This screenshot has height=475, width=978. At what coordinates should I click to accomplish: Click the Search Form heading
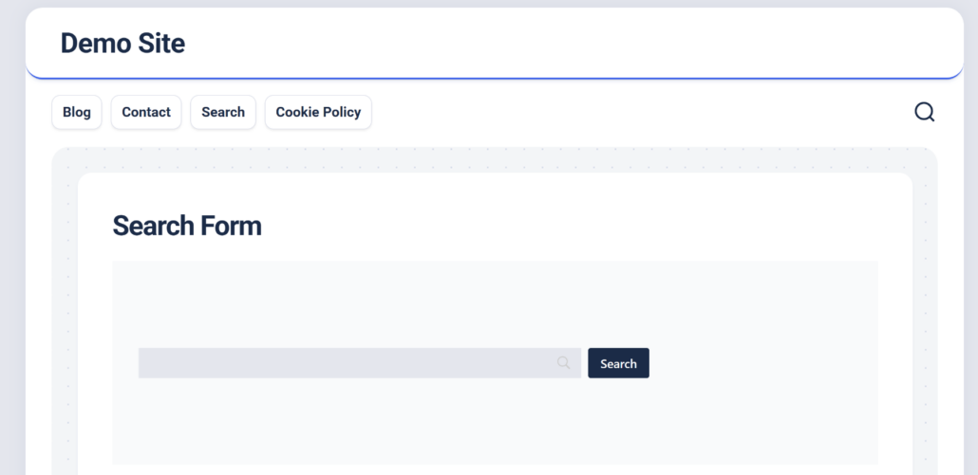click(187, 226)
